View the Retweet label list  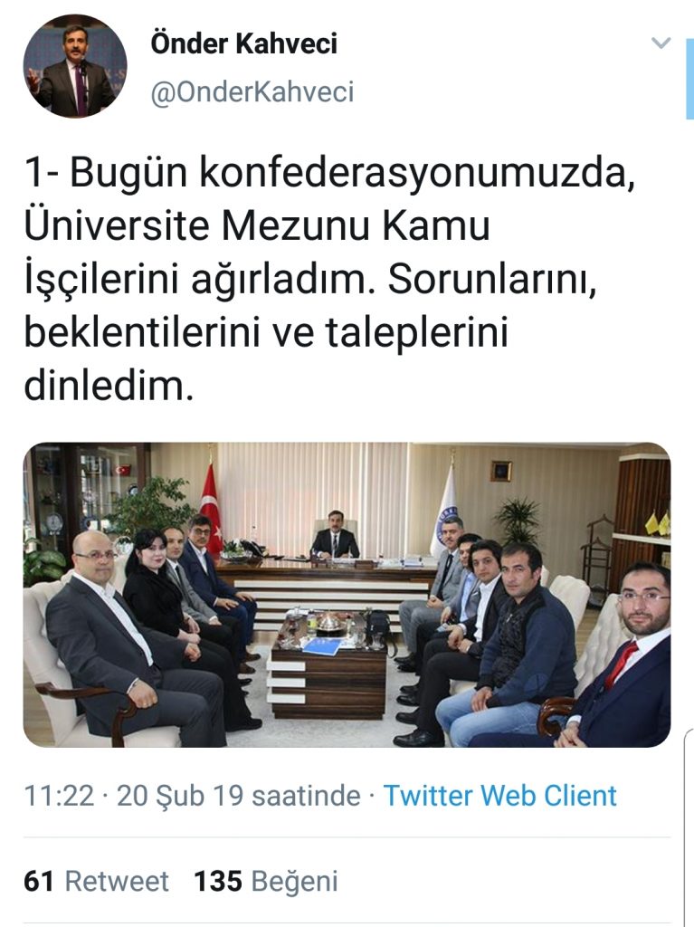click(x=117, y=881)
